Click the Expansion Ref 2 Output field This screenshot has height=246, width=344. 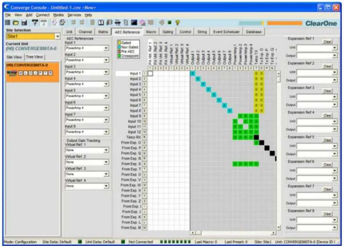pyautogui.click(x=317, y=80)
